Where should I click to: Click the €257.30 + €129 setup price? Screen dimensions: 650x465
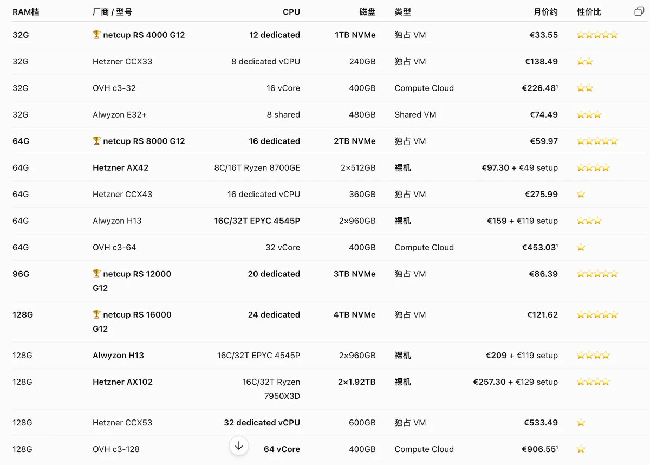pyautogui.click(x=516, y=382)
